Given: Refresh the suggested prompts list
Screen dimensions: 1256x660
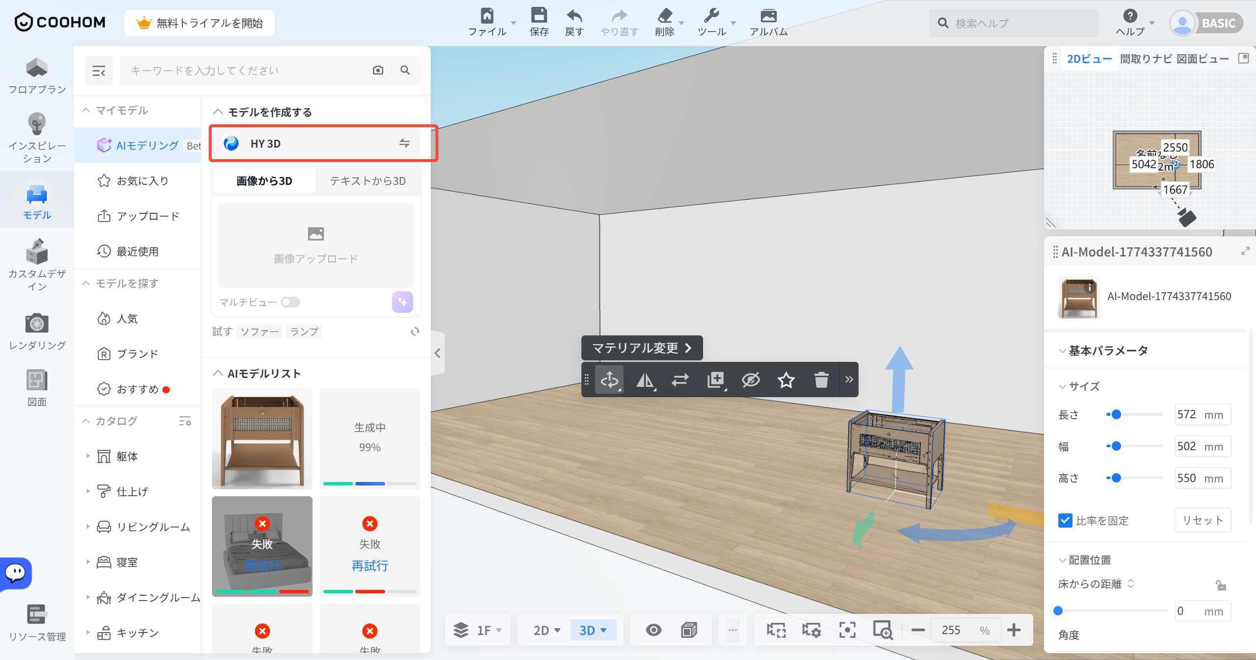Looking at the screenshot, I should (415, 331).
